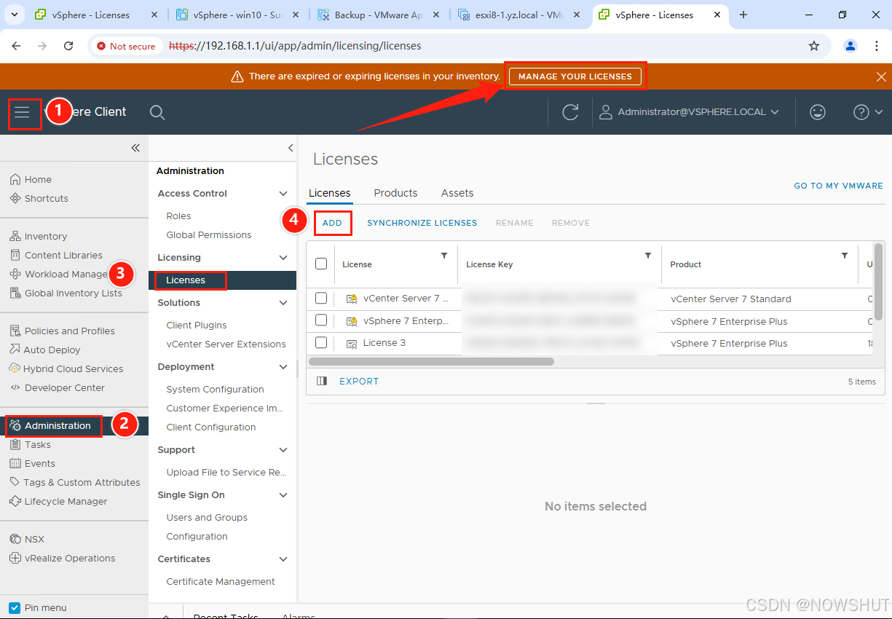Image resolution: width=892 pixels, height=619 pixels.
Task: Open Certificate Management
Action: (x=221, y=581)
